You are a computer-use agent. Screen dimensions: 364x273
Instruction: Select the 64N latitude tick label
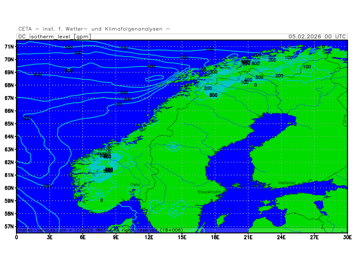pyautogui.click(x=9, y=136)
